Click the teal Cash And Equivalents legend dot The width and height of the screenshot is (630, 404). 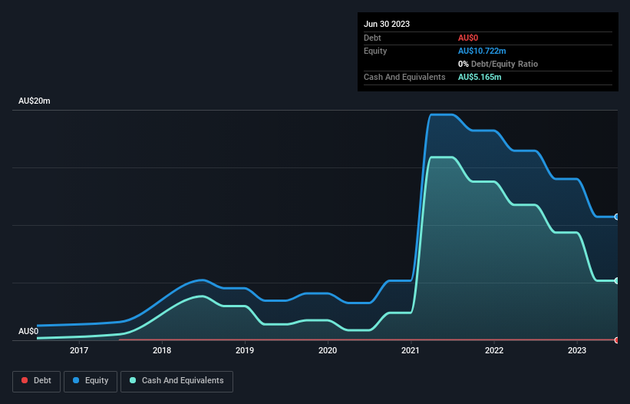[x=133, y=380]
